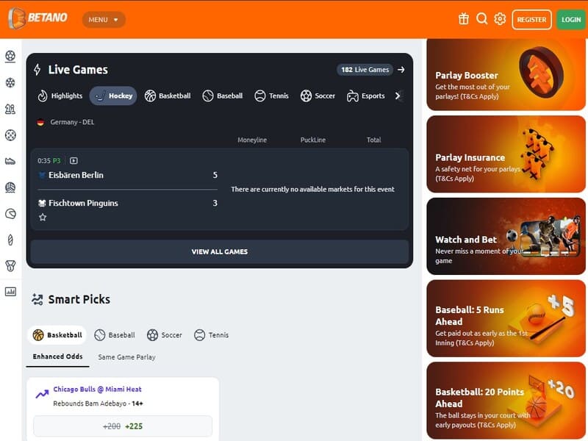Expand the MENU dropdown
The width and height of the screenshot is (588, 441).
[104, 20]
